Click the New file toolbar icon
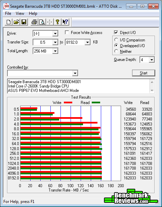The image size is (162, 207). click(8, 22)
